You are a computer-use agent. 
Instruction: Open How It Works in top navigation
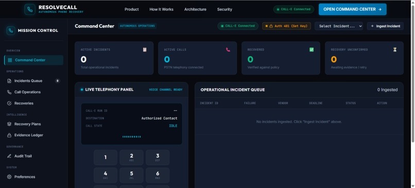click(x=162, y=9)
